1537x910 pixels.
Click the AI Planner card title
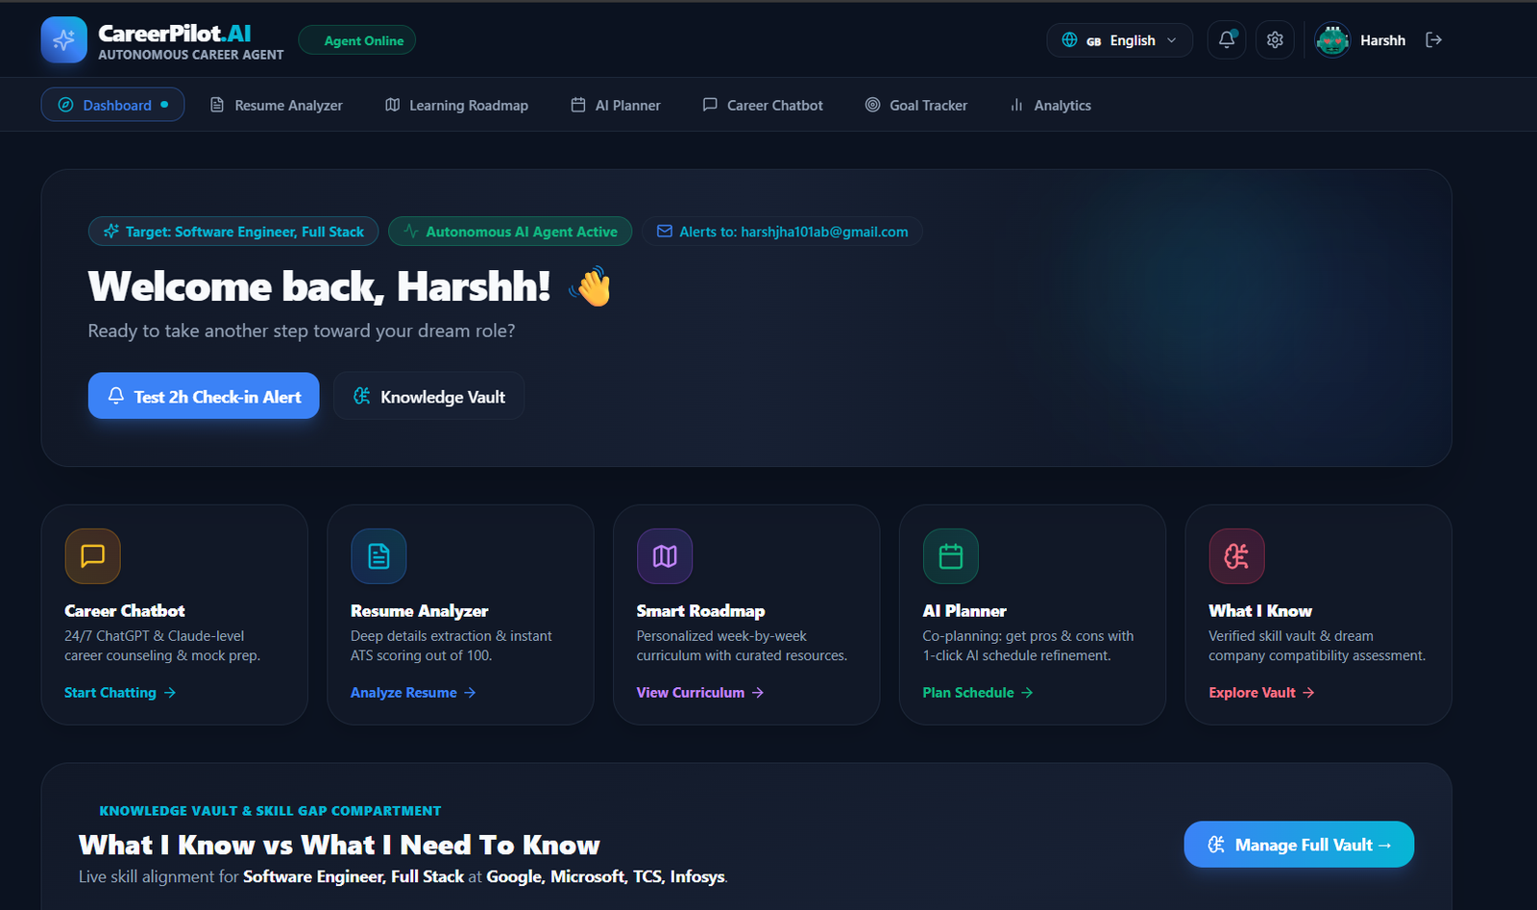tap(964, 611)
